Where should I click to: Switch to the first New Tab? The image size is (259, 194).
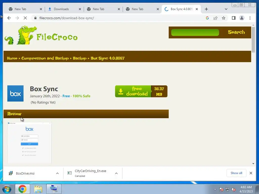[x=20, y=9]
